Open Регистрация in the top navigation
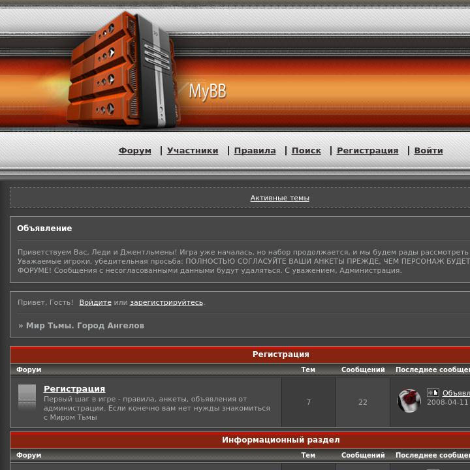 coord(368,151)
